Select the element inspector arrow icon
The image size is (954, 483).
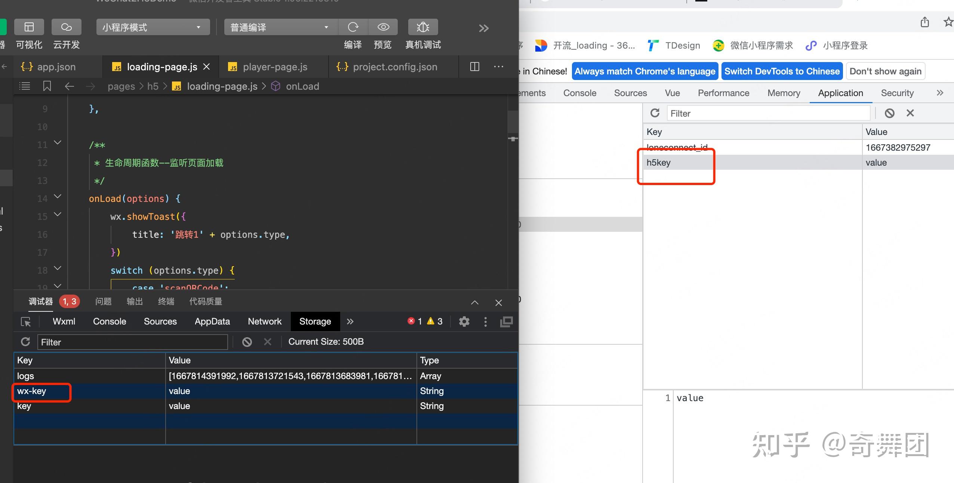[26, 322]
